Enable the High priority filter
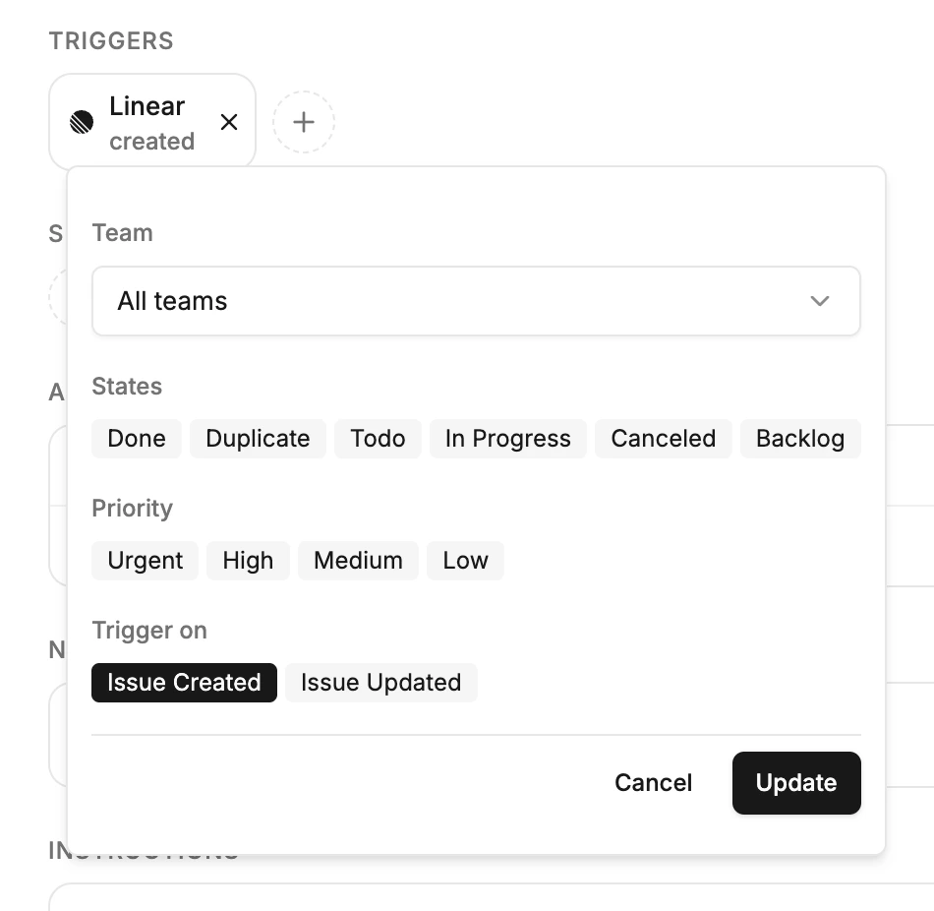Screen dimensions: 934x911 click(x=248, y=560)
